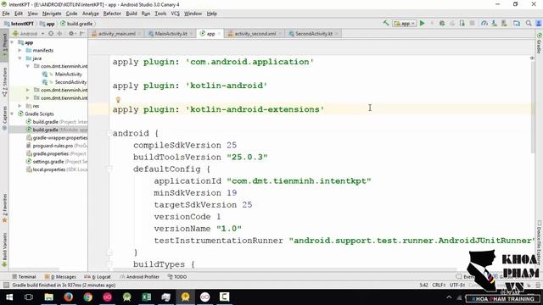Click Collapse All icon in project panel

click(59, 34)
